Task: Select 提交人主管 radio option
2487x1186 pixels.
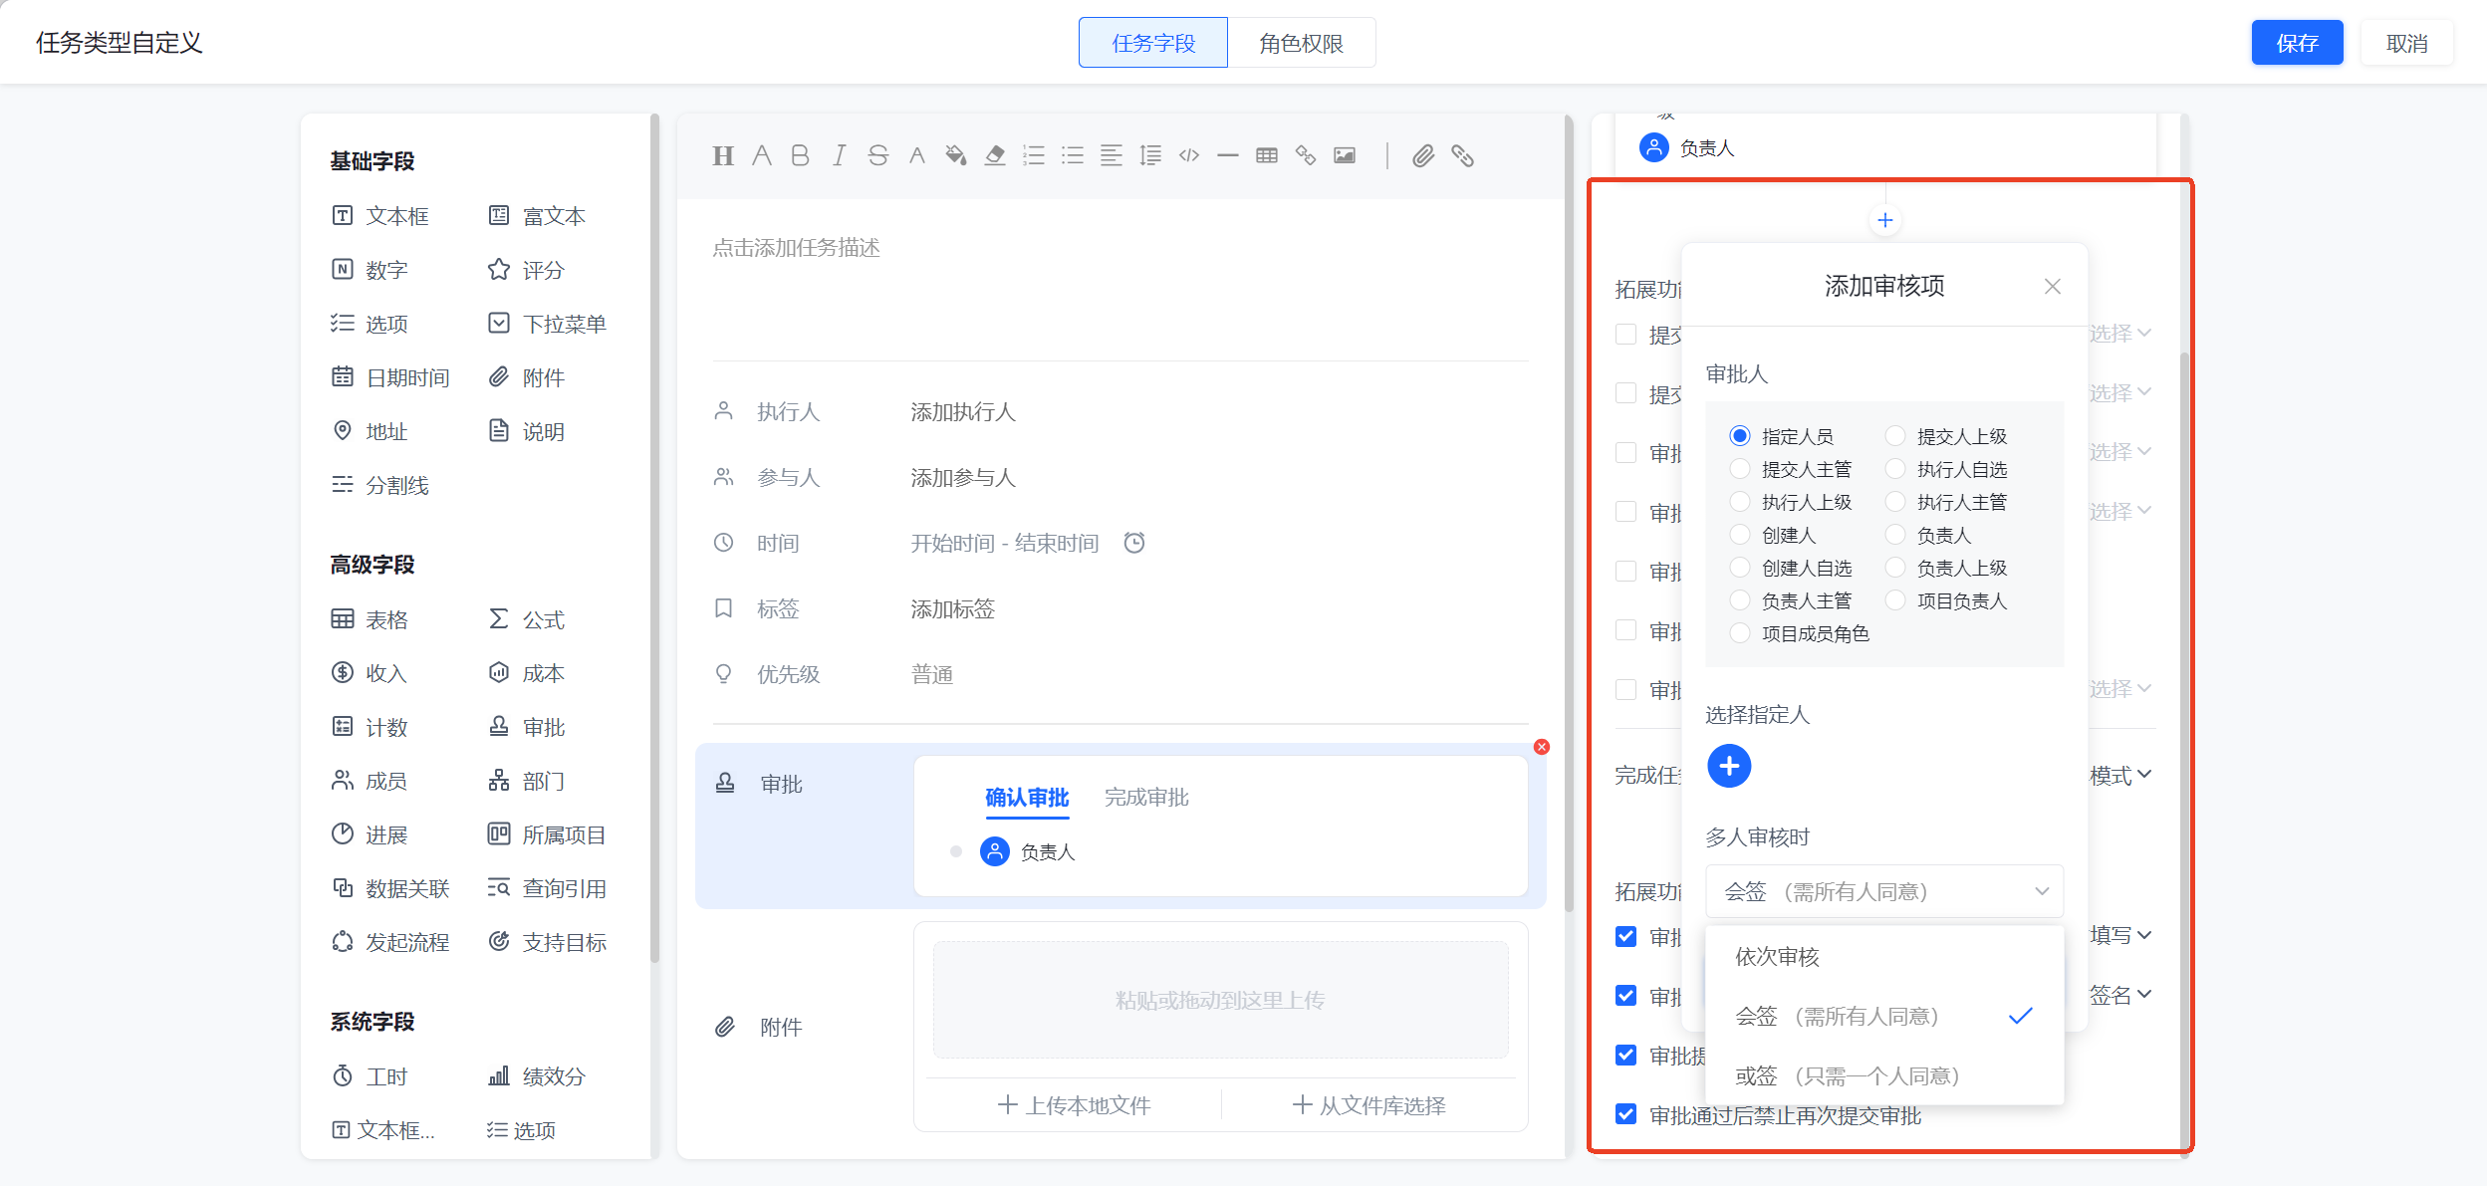Action: coord(1791,469)
